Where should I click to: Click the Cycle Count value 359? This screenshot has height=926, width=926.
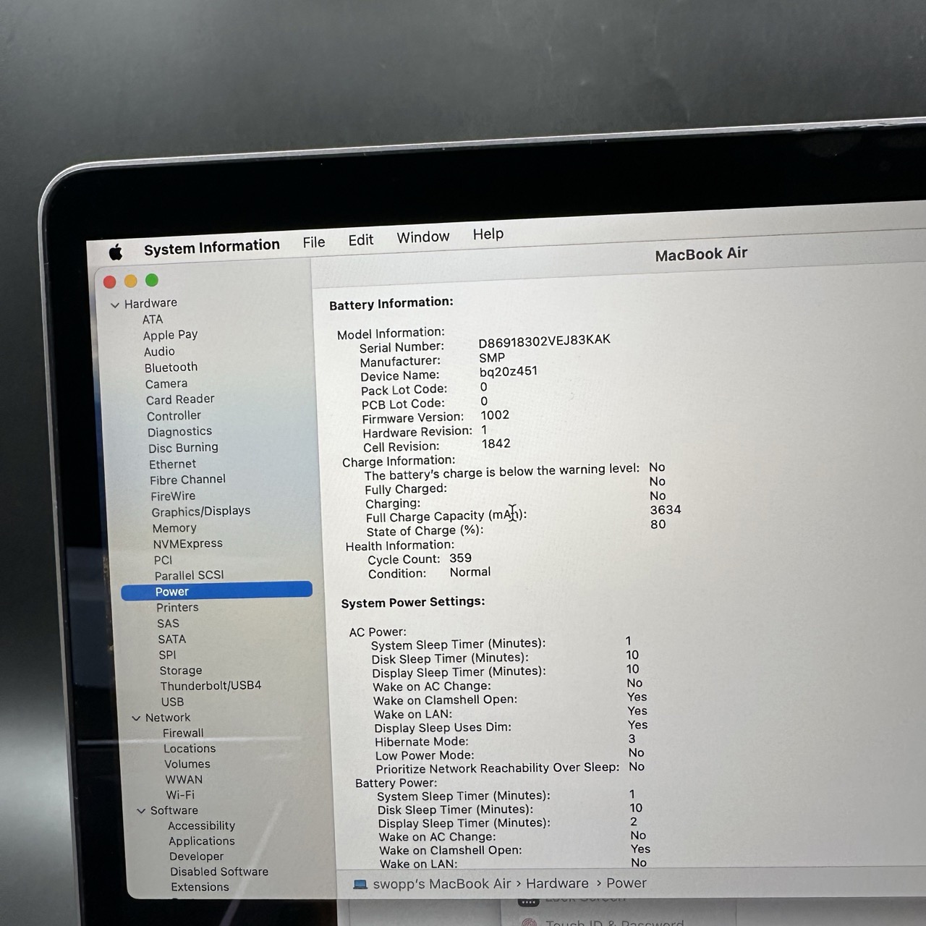tap(460, 558)
